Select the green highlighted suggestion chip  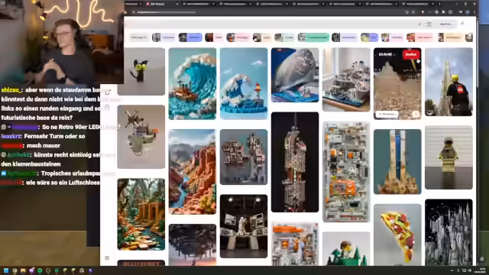(313, 37)
